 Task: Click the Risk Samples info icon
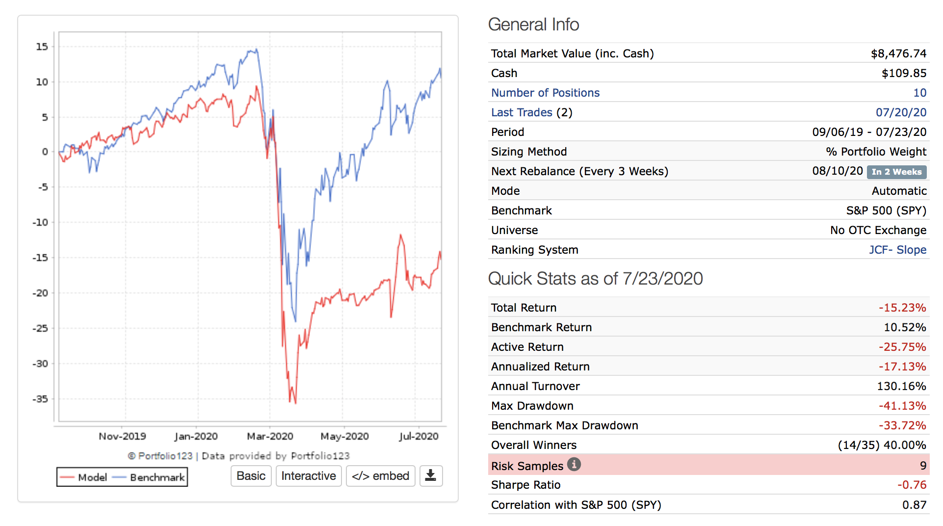click(x=574, y=464)
